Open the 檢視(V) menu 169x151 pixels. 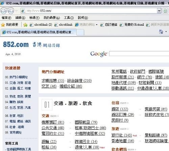coord(34,18)
